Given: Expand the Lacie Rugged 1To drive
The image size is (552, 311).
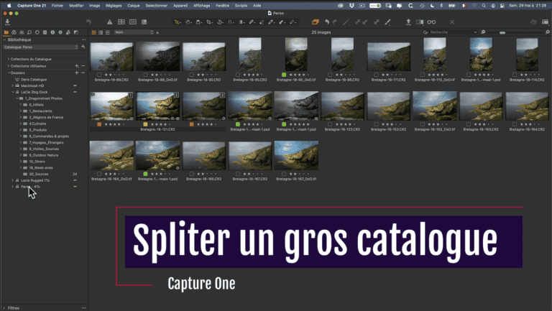Looking at the screenshot, I should pos(13,180).
